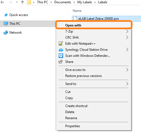Click the up arrow navigation button

22,2
